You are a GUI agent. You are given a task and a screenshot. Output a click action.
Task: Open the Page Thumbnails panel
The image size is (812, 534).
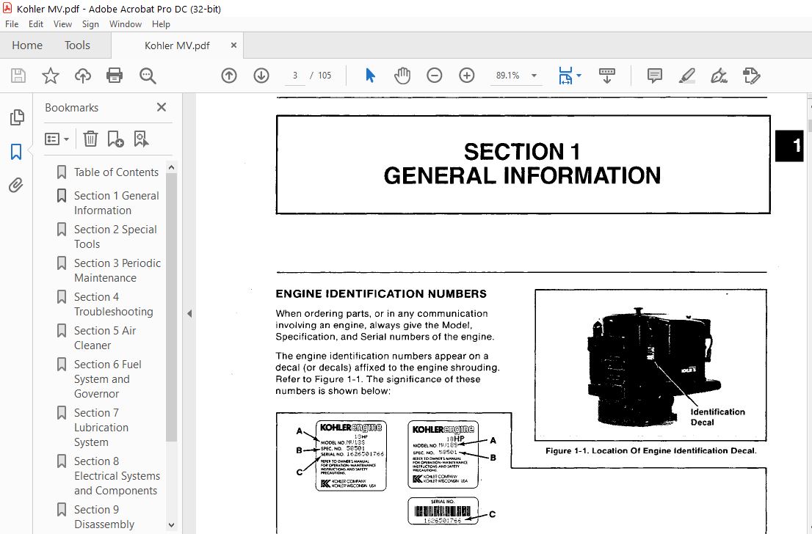pos(17,117)
